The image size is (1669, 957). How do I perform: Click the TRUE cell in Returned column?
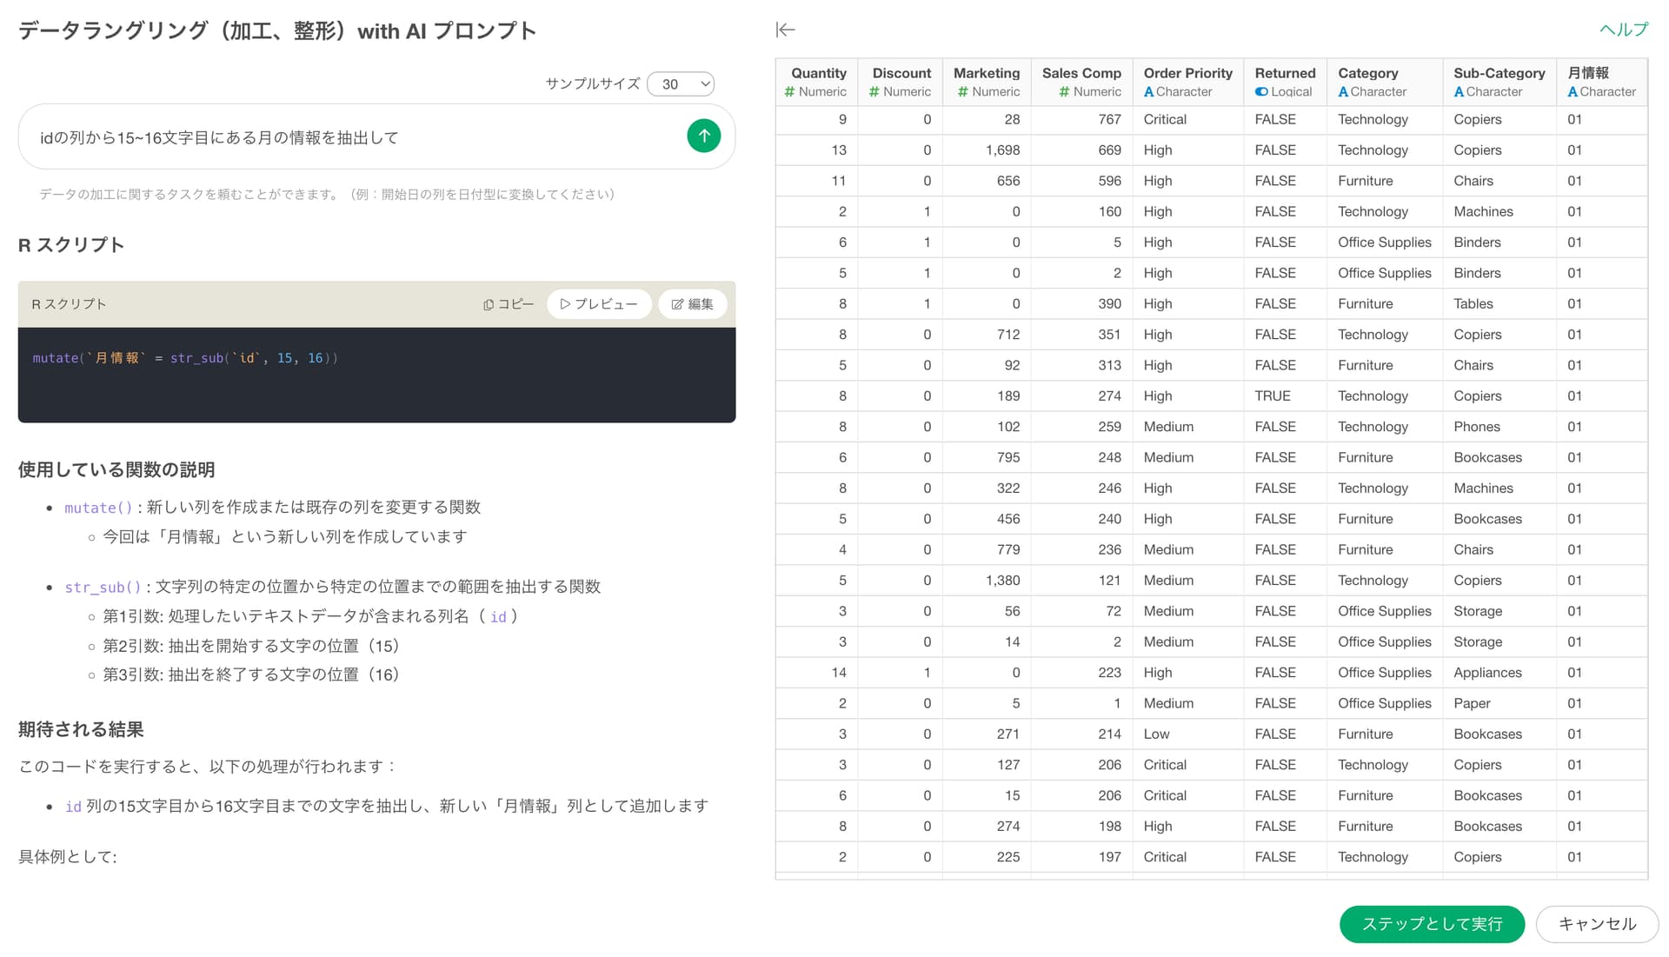[x=1272, y=396]
